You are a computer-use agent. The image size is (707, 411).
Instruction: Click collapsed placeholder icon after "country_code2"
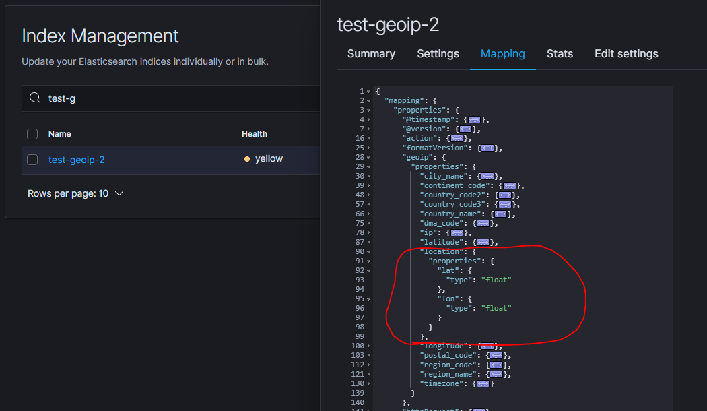(x=505, y=195)
